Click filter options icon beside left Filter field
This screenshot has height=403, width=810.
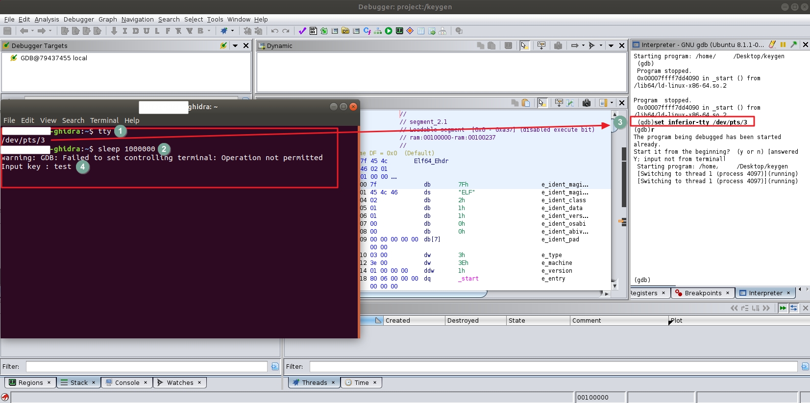(x=275, y=366)
